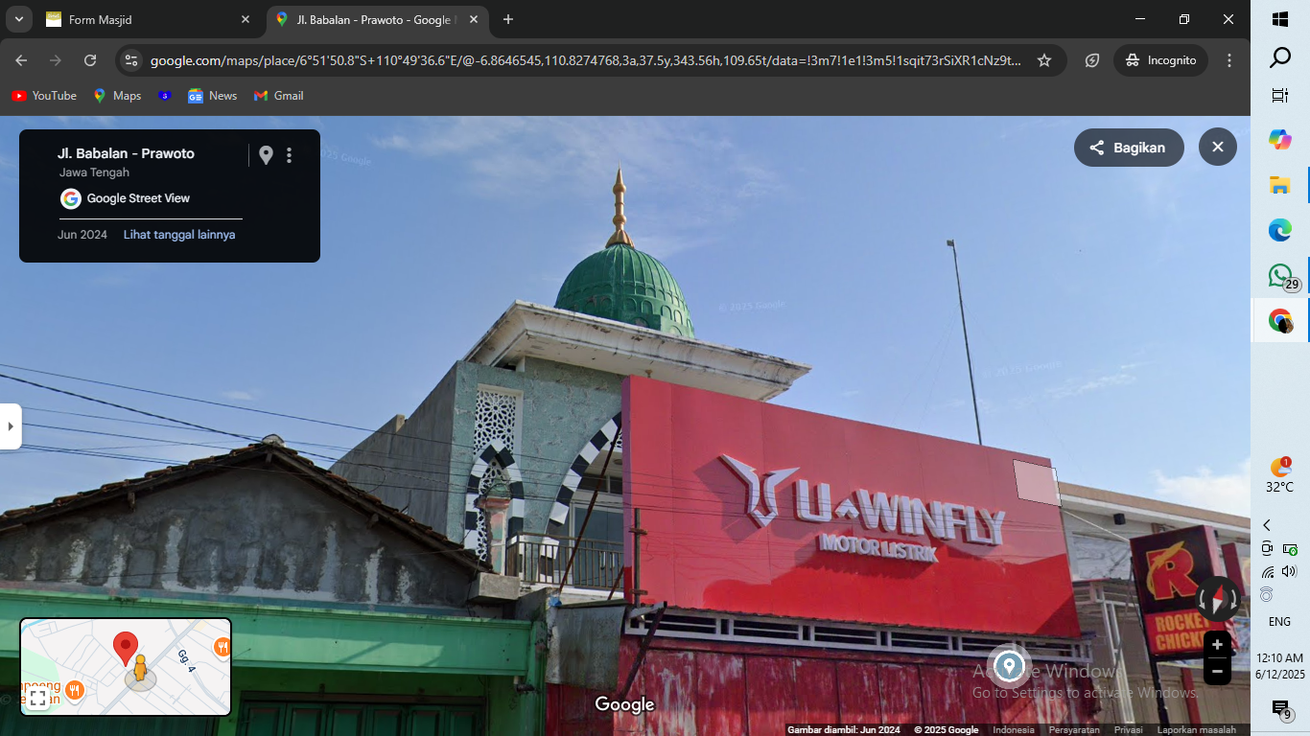Open the YouTube bookmark
1310x736 pixels.
(x=44, y=96)
